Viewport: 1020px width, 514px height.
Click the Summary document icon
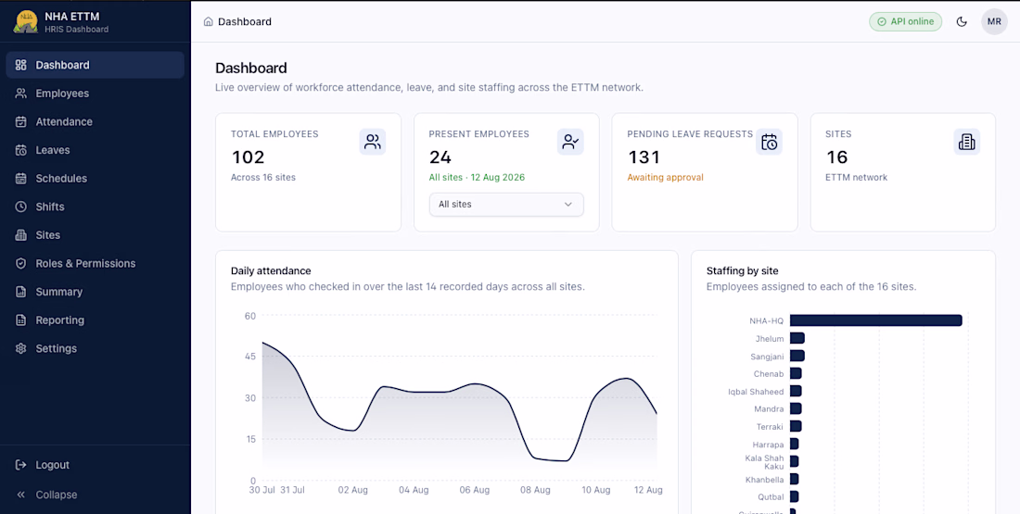pyautogui.click(x=20, y=292)
